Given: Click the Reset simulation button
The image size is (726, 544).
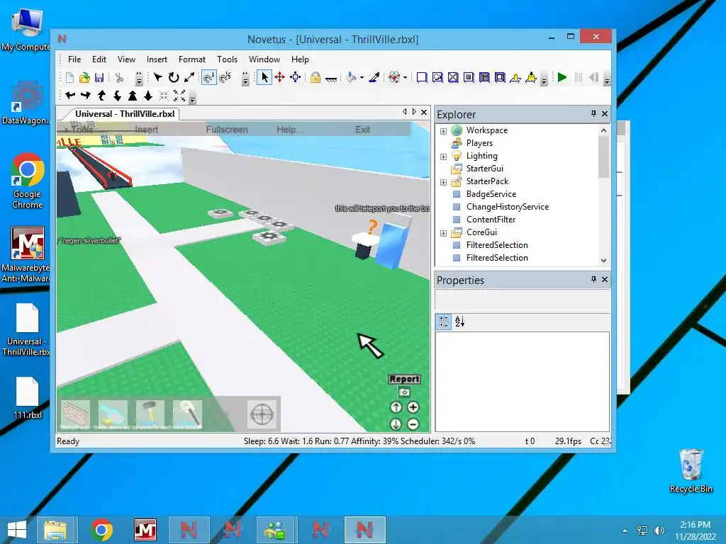Looking at the screenshot, I should coord(594,77).
